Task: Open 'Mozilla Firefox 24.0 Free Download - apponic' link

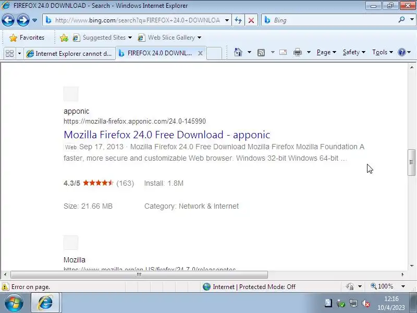Action: (x=167, y=135)
